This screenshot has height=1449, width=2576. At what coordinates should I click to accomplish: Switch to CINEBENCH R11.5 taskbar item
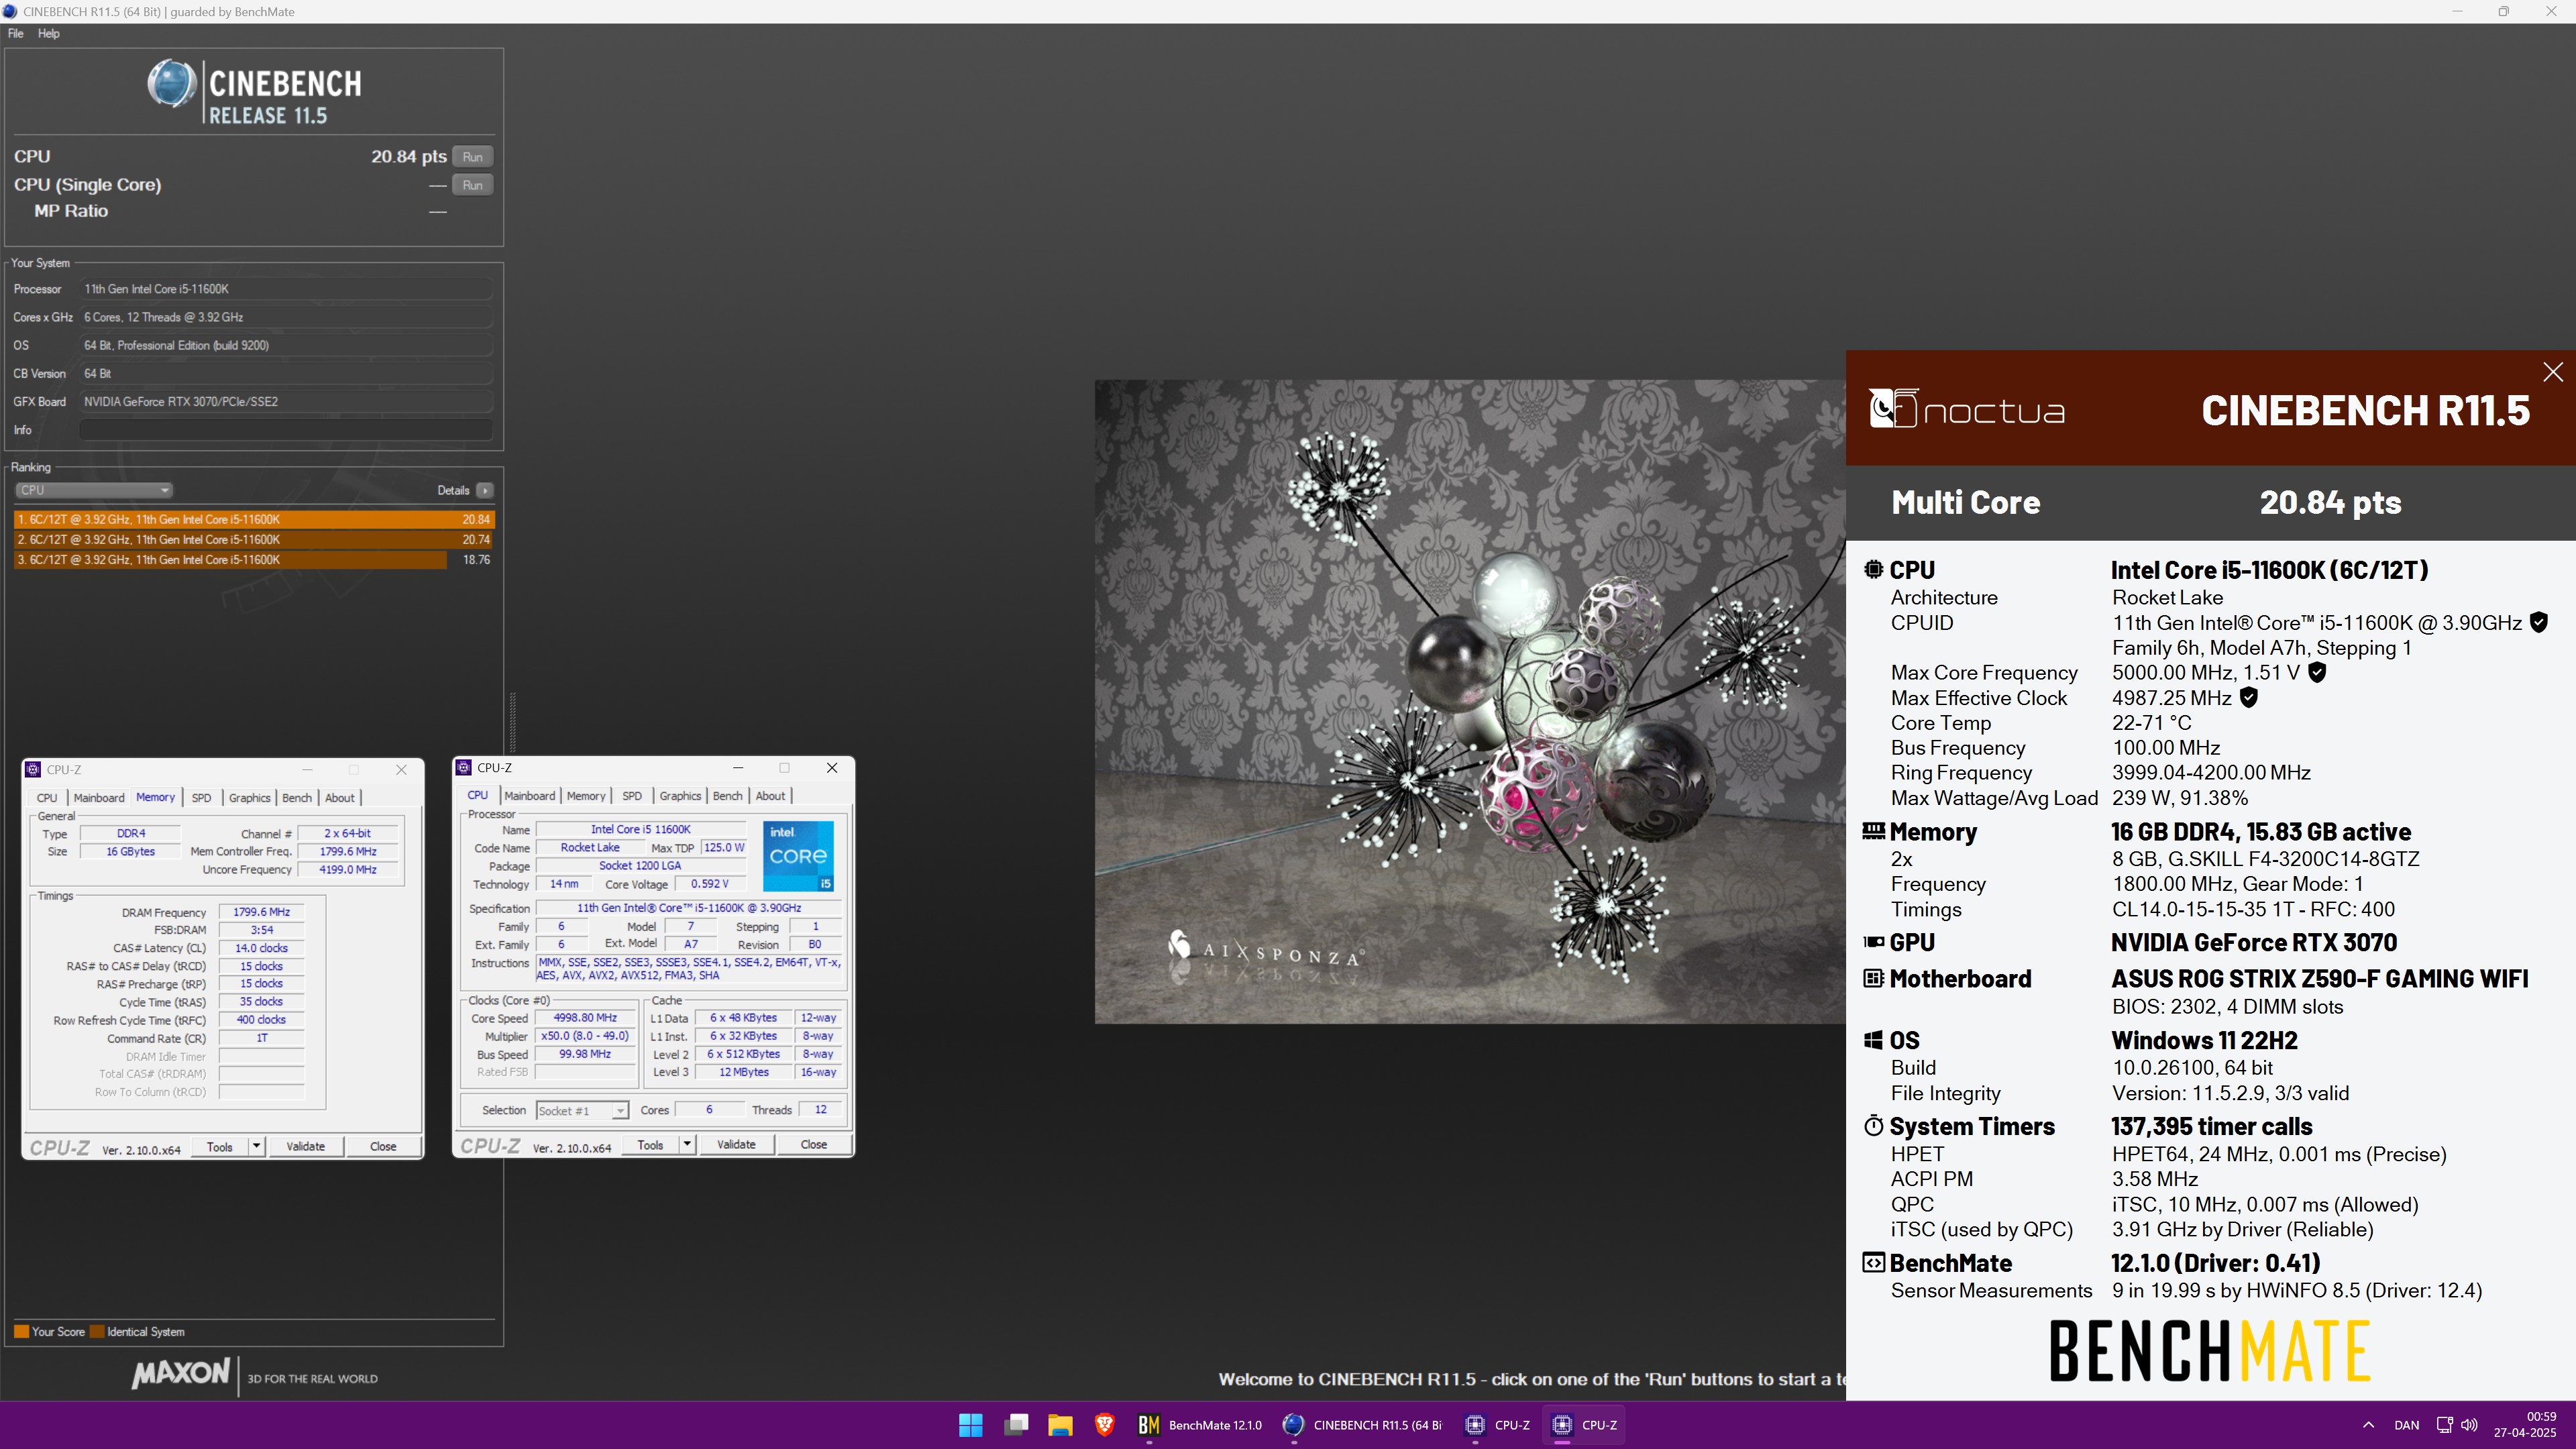(x=1363, y=1425)
